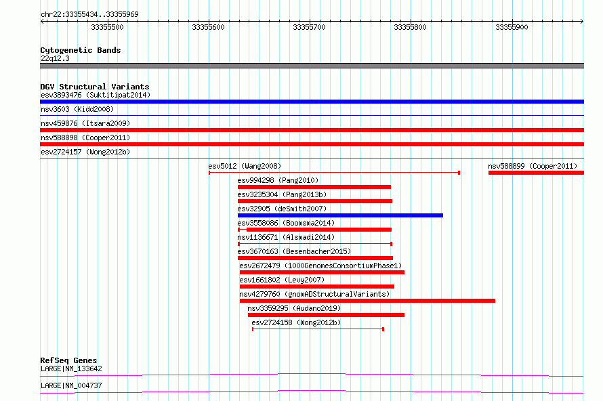Click the gray 22q12.3 cytogenetic band bar
The width and height of the screenshot is (603, 401).
[312, 66]
